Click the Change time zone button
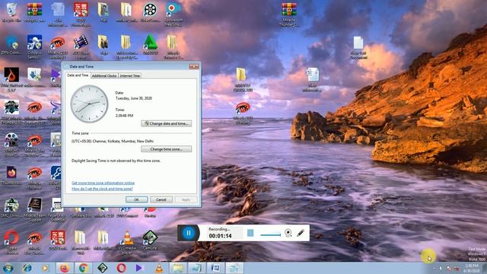The height and width of the screenshot is (274, 487). (167, 149)
